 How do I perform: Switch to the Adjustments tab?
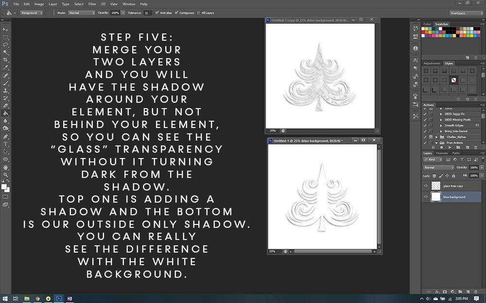tap(432, 64)
